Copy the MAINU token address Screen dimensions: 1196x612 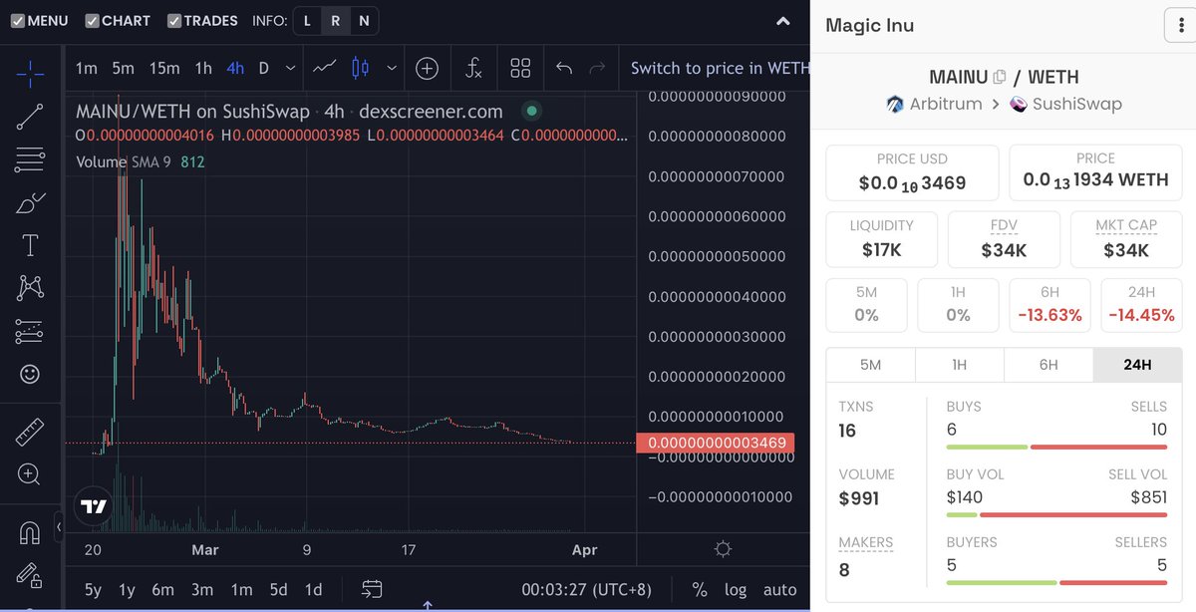click(1000, 77)
